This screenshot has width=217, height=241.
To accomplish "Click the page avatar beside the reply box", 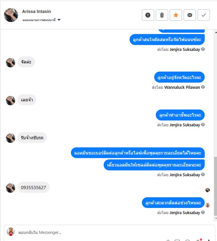I will (x=11, y=232).
